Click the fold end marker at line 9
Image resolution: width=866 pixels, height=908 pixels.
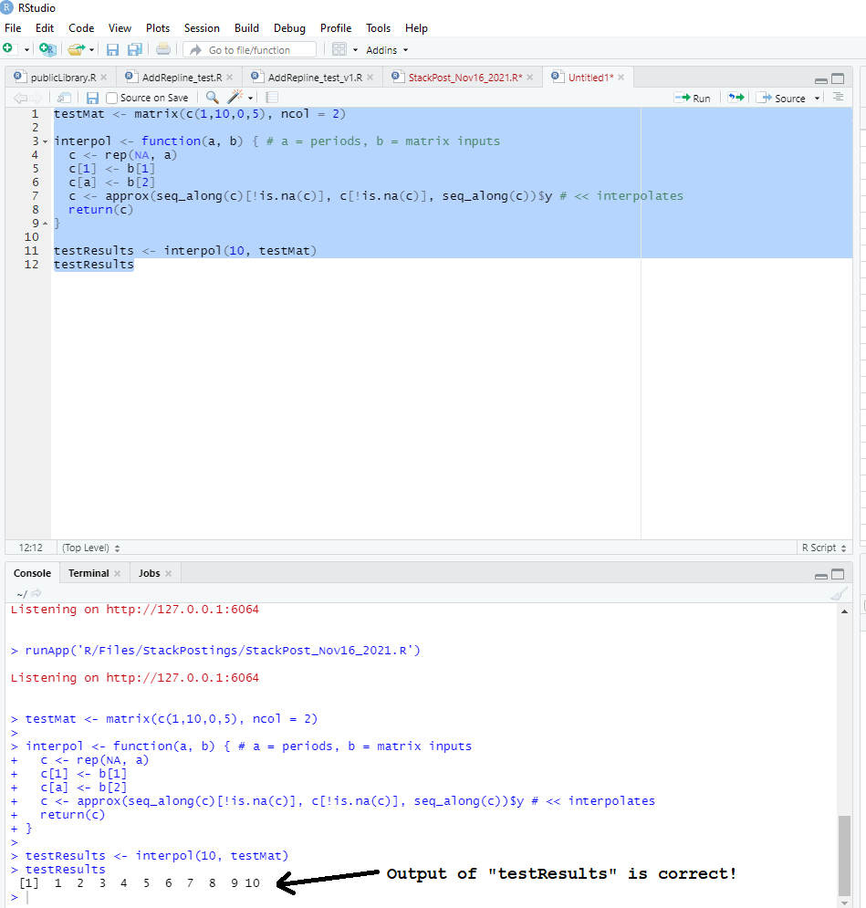(x=45, y=224)
